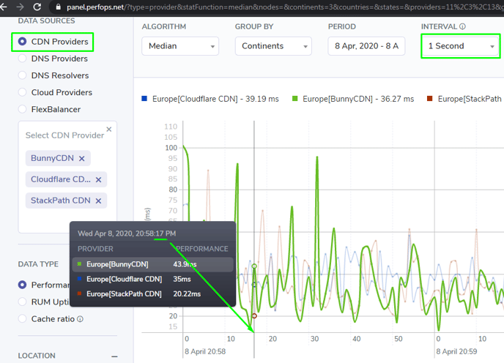Toggle Europe[StackPath legend red square
The width and height of the screenshot is (504, 363).
click(430, 98)
